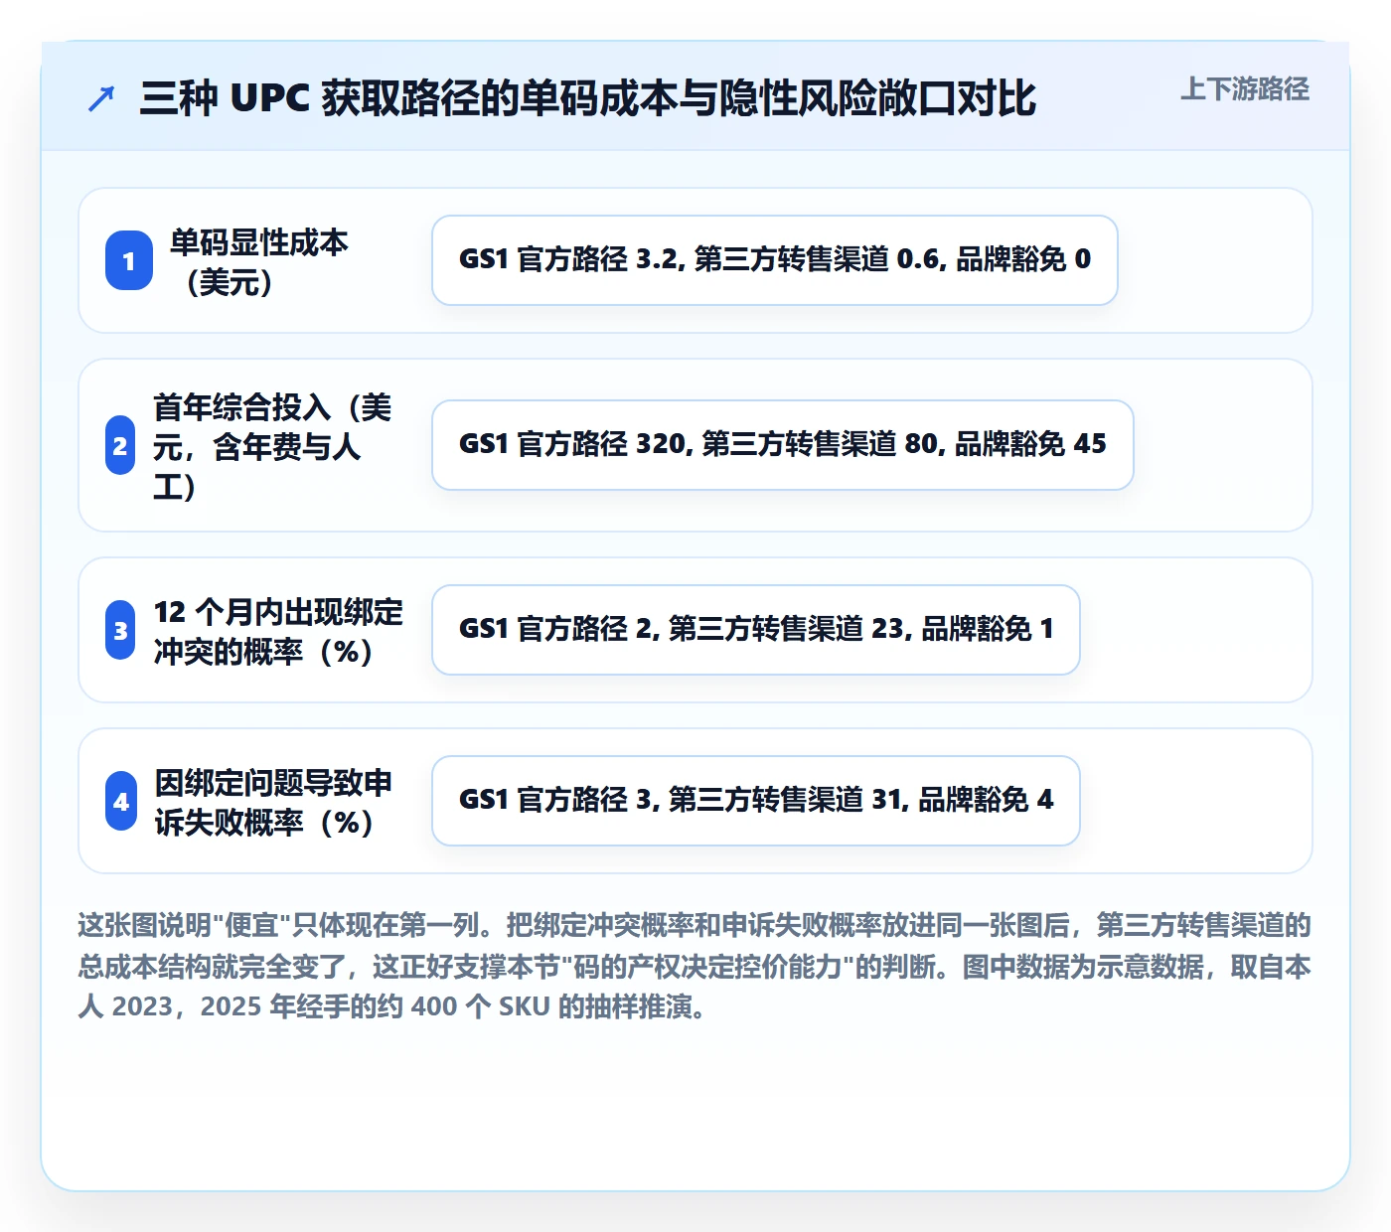1391x1232 pixels.
Task: Click the value box reading GS1 官方路径 320
Action: (783, 445)
